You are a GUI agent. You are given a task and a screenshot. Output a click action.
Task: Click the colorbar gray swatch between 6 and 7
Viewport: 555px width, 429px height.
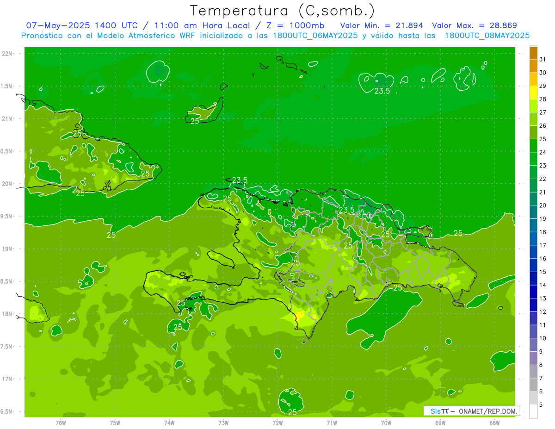point(533,385)
